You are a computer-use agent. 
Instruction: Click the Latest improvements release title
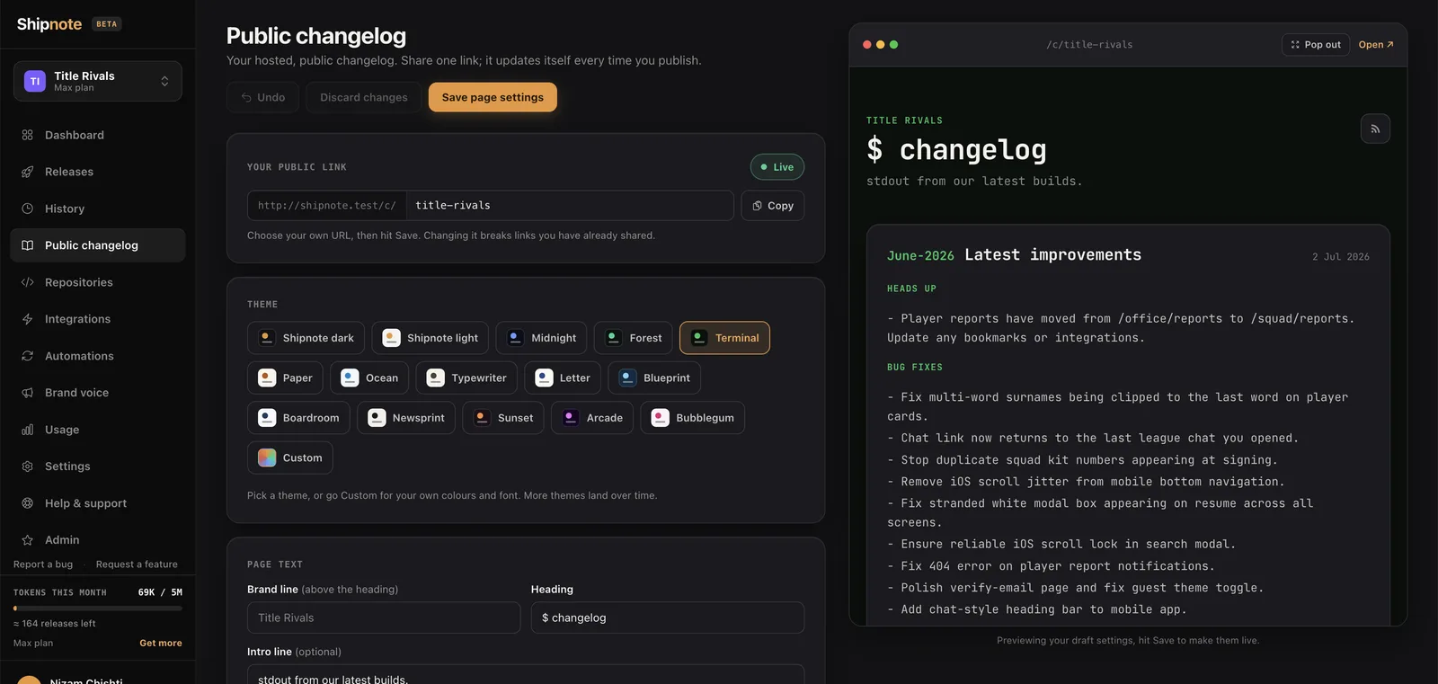(x=1053, y=255)
